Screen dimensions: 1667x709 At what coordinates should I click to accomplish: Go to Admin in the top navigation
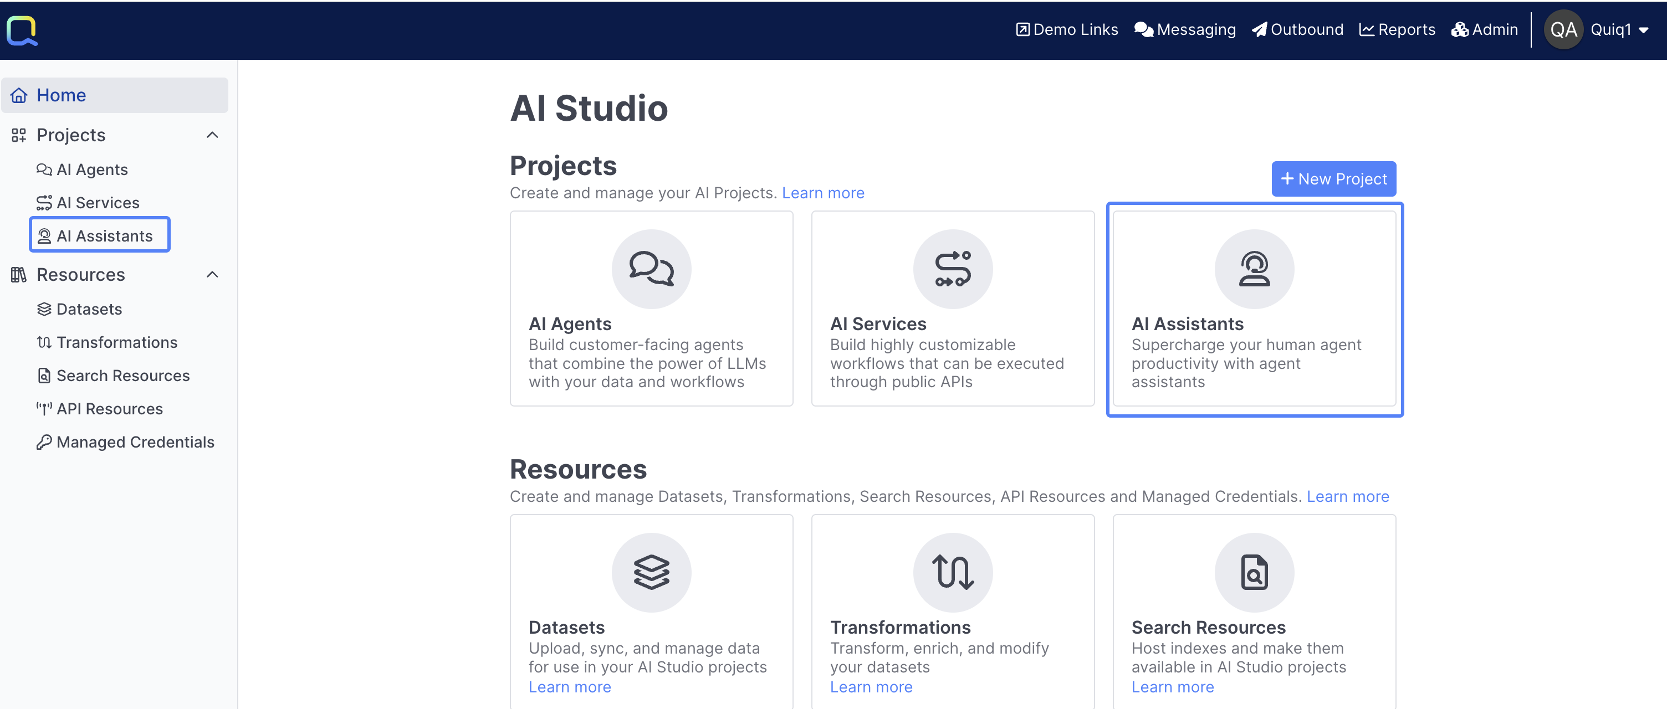pyautogui.click(x=1484, y=30)
